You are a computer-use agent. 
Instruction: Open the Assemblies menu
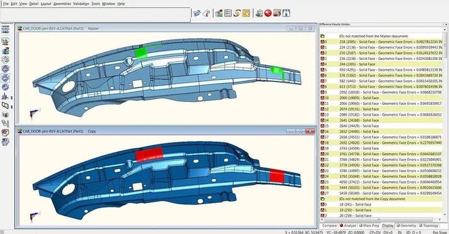pyautogui.click(x=62, y=4)
